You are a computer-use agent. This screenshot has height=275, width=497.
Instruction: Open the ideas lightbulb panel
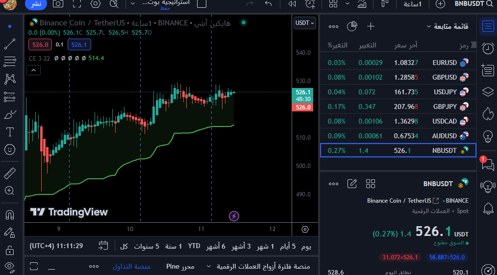pos(488,136)
